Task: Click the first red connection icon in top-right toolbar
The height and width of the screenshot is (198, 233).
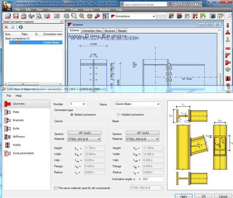Action: click(172, 16)
